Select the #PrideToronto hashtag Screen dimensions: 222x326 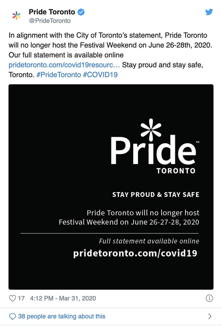58,75
